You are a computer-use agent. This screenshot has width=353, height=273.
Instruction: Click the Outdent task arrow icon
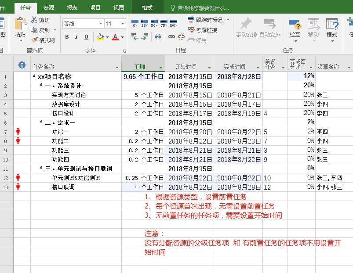coord(135,36)
